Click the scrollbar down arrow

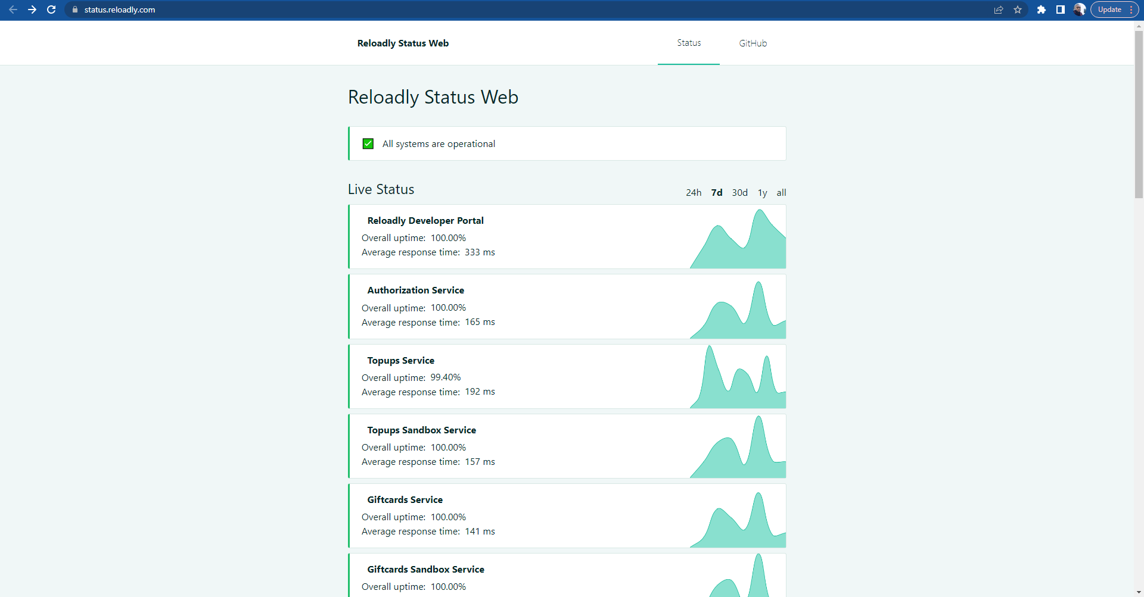(x=1139, y=592)
